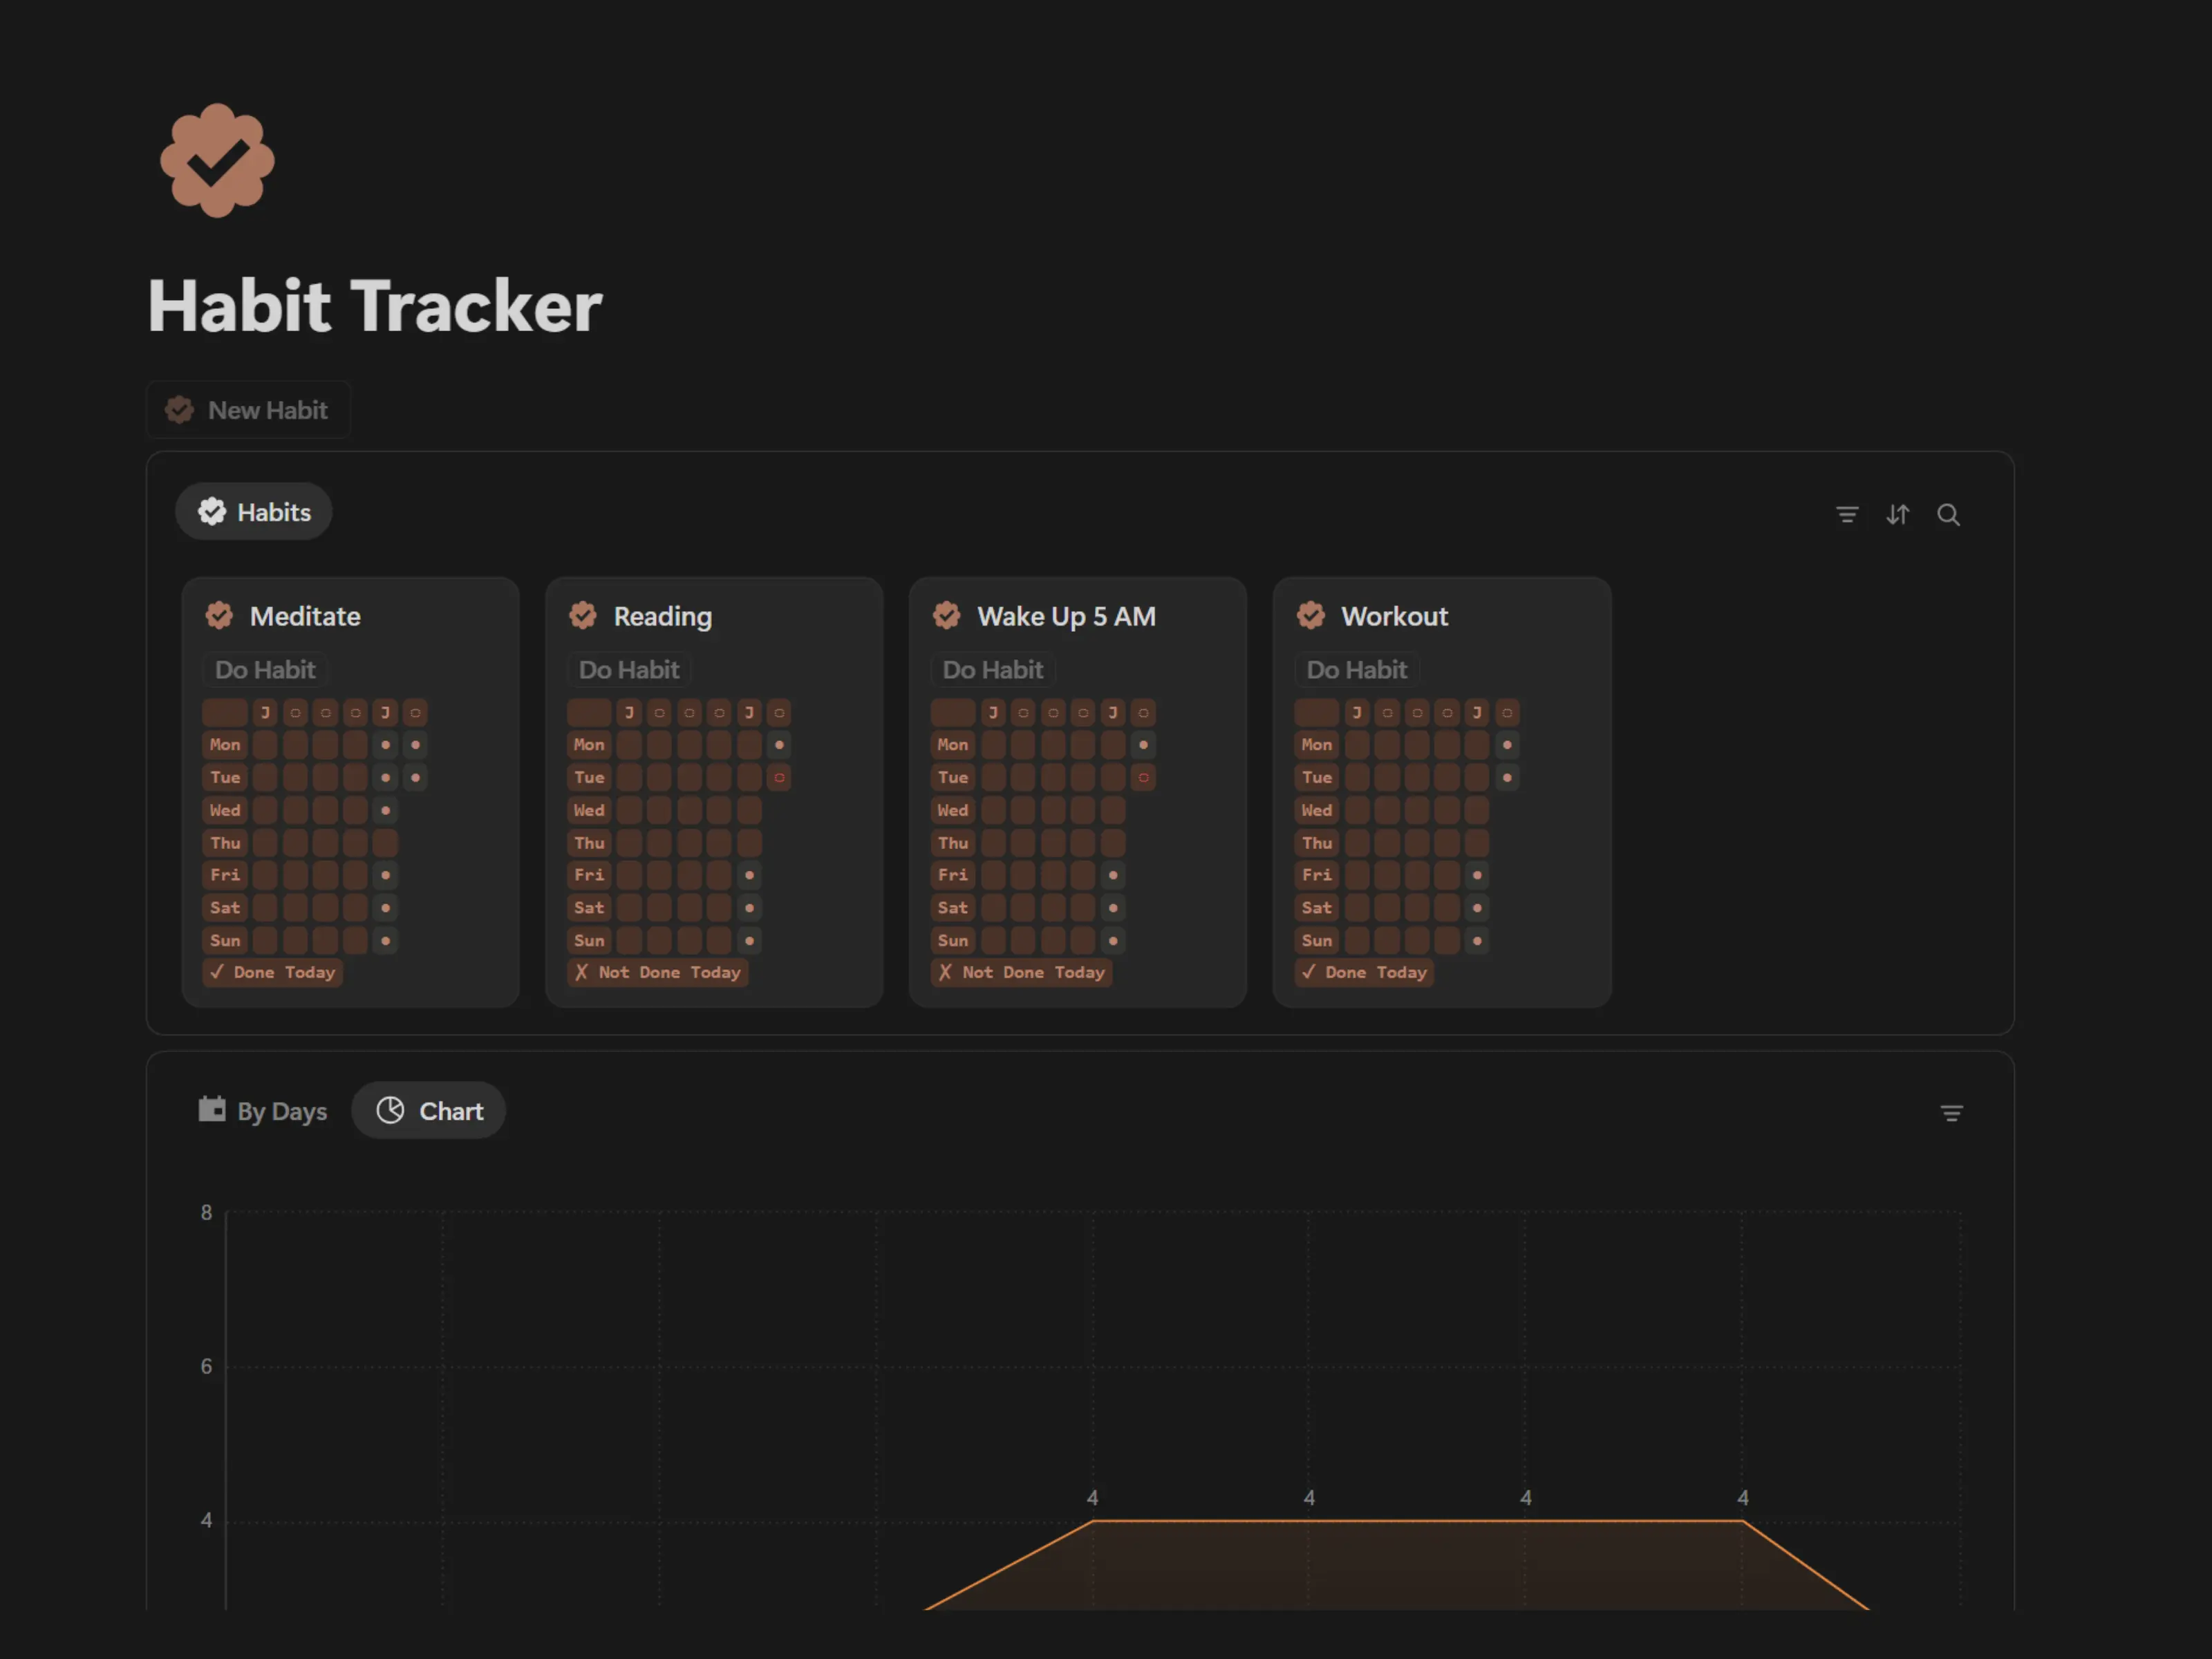The image size is (2212, 1659).
Task: Click the sort arrows icon in Habits
Action: click(1898, 514)
